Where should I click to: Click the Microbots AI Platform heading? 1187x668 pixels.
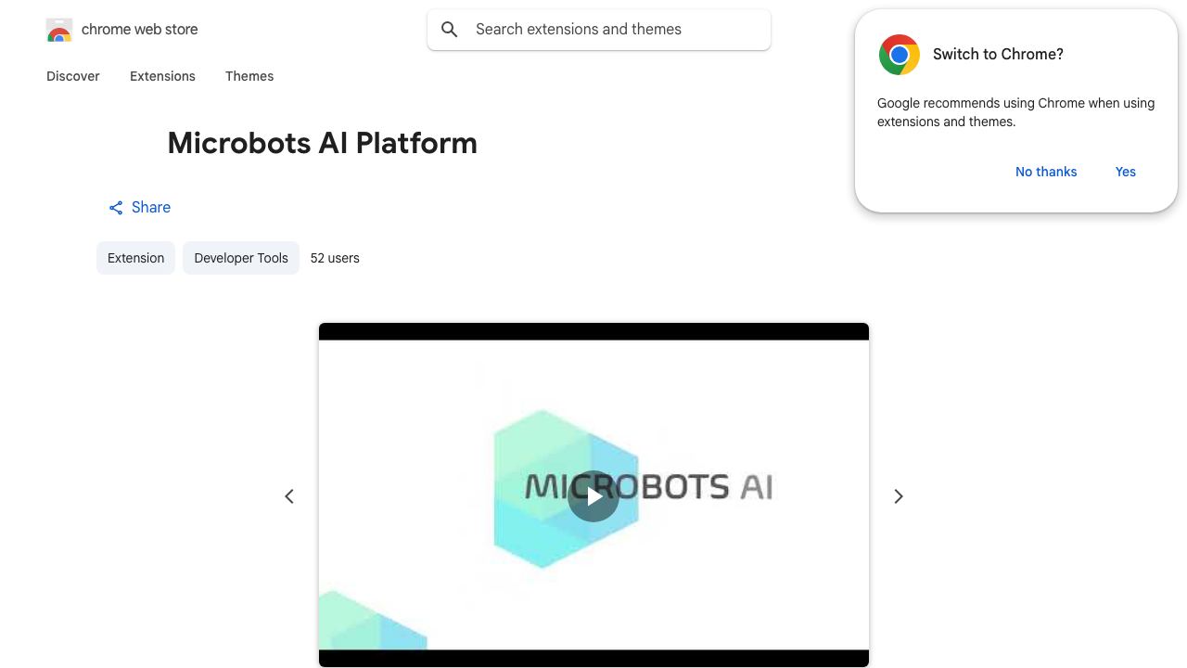323,143
